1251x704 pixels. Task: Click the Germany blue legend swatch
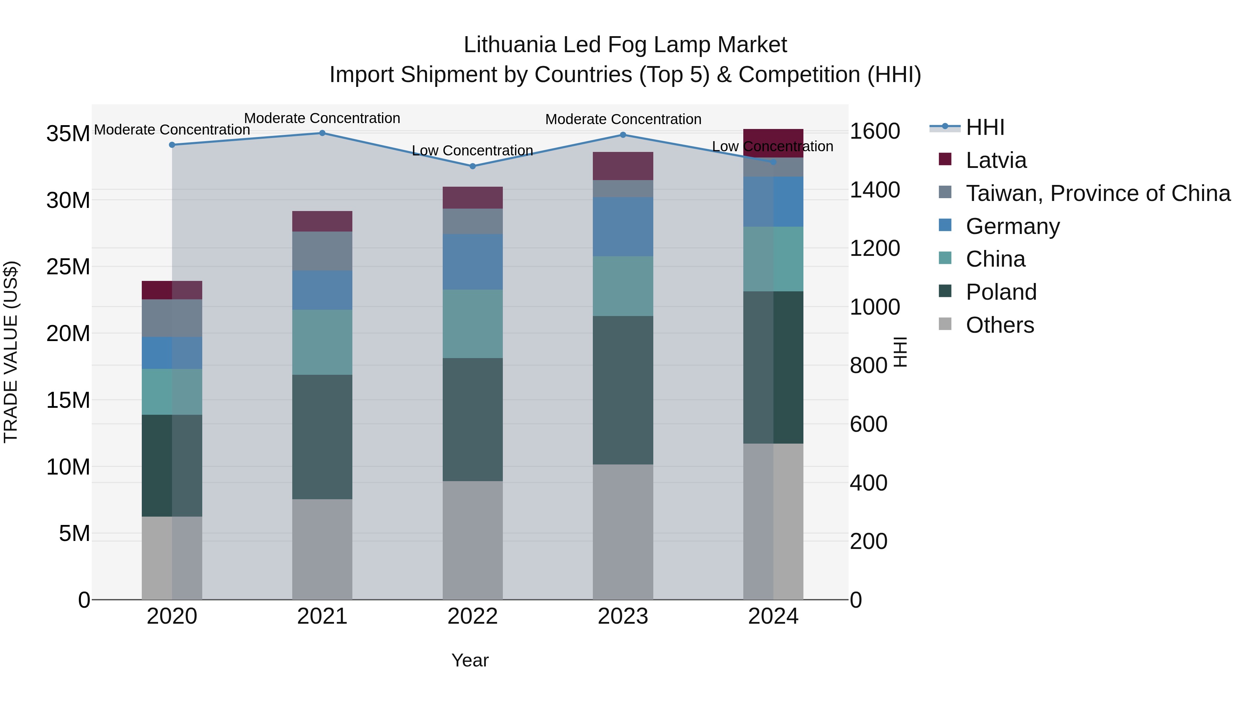pos(945,225)
